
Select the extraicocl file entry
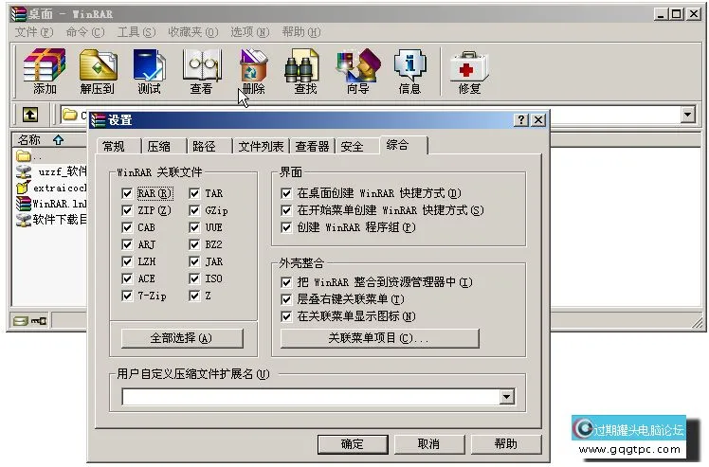50,188
